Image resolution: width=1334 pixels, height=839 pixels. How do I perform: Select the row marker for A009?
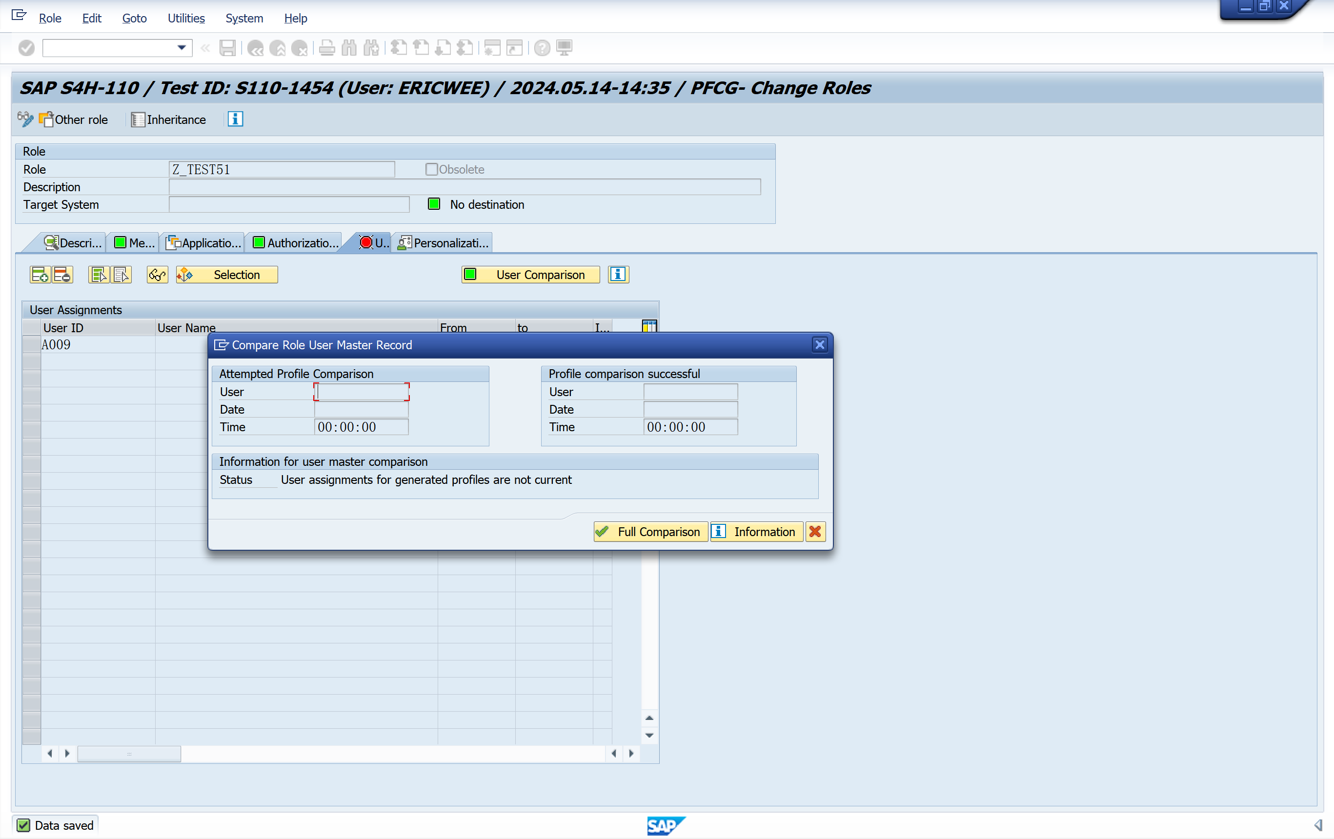tap(32, 344)
